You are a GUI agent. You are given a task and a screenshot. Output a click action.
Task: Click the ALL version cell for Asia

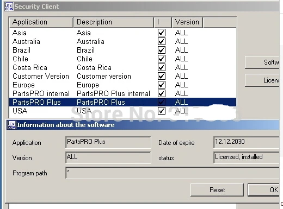[181, 33]
